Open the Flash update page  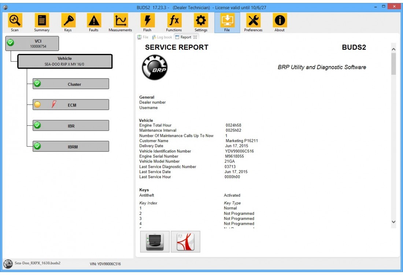point(147,22)
